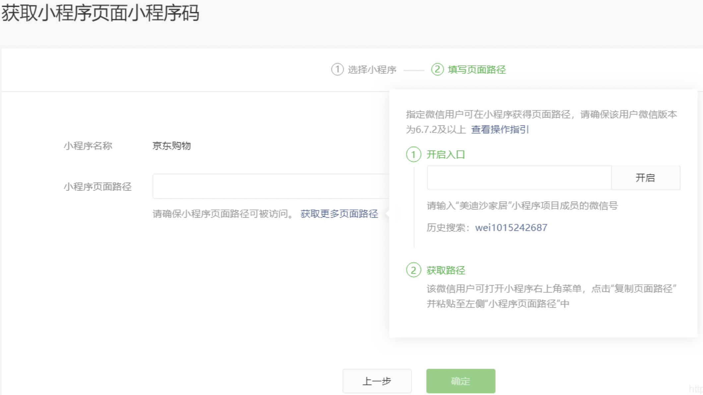Focus the WeChat ID input beside 开启
Screen dimensions: 703x395
coord(519,178)
